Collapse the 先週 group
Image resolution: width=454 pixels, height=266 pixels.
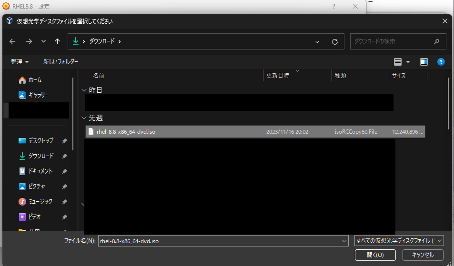coord(84,118)
